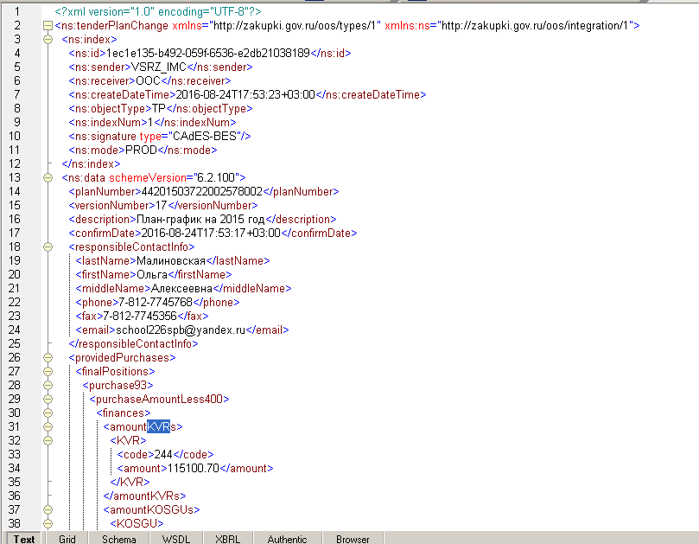Click the sender value VSRZ_IMC

159,67
